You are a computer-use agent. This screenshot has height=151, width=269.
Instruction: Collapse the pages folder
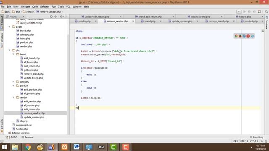(x=9, y=27)
